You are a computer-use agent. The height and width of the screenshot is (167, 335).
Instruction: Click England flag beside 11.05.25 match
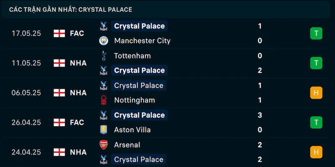click(59, 63)
